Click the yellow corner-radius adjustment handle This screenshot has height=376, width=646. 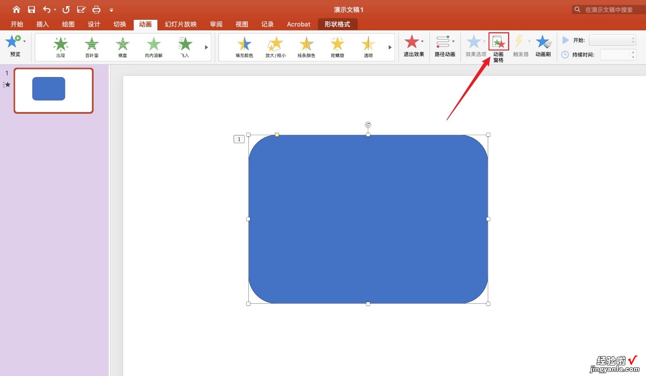(x=277, y=135)
